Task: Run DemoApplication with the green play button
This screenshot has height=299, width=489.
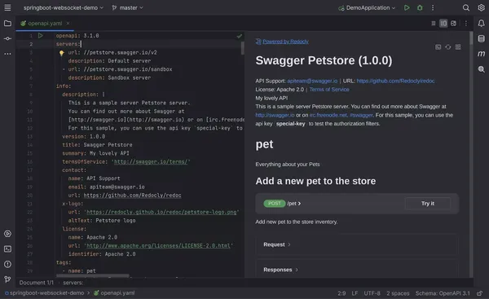Action: [x=407, y=7]
